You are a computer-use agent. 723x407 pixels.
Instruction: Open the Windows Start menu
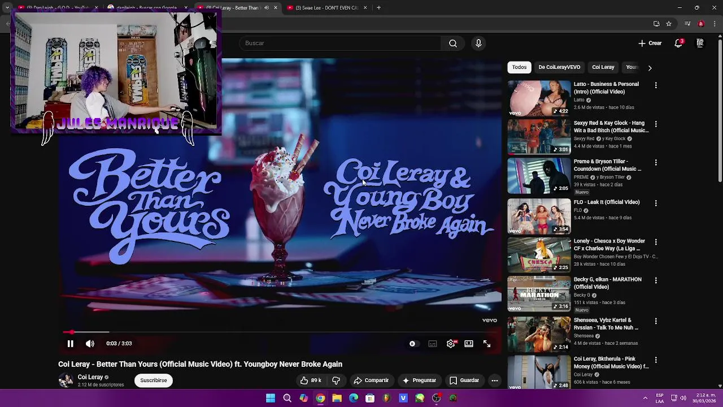271,399
